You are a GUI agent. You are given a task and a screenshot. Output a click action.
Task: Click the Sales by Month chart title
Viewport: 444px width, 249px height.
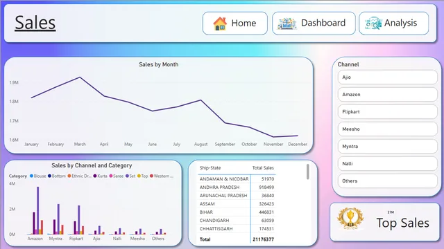[159, 64]
